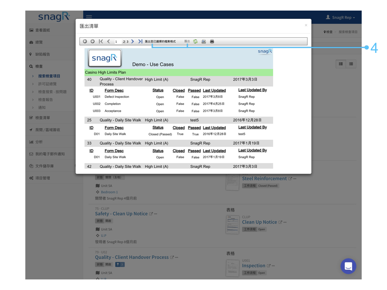The image size is (387, 290).
Task: Select 通知 sub-item in sidebar
Action: 42,108
